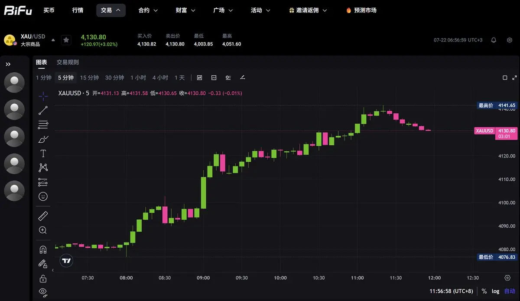This screenshot has width=520, height=301.
Task: Click the third user avatar in sidebar
Action: pyautogui.click(x=14, y=136)
